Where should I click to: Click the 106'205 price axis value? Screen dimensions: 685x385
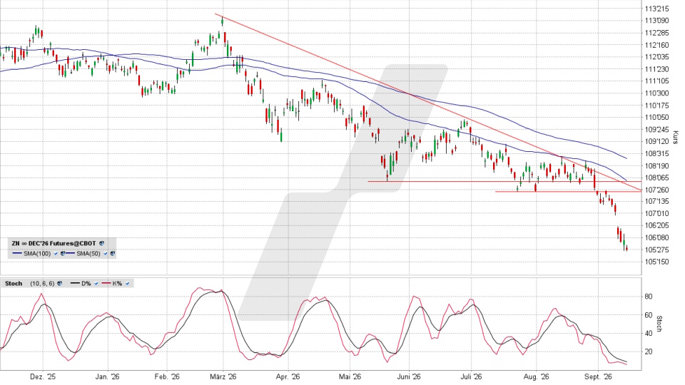tap(657, 225)
